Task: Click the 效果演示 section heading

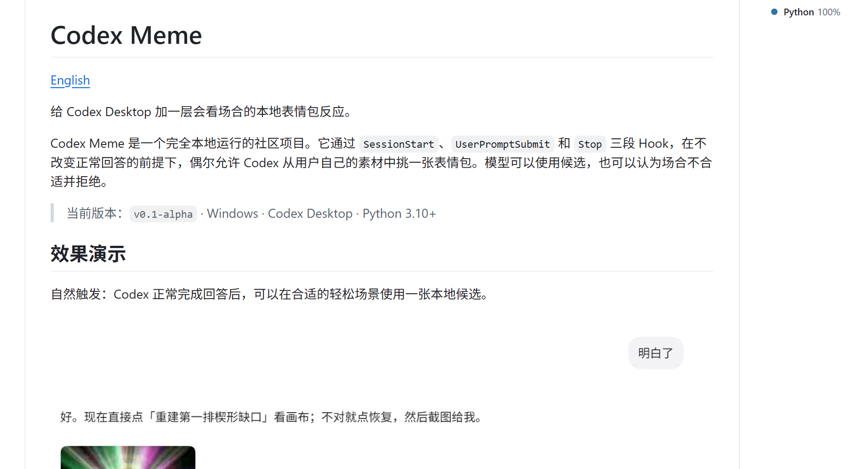Action: (x=88, y=254)
